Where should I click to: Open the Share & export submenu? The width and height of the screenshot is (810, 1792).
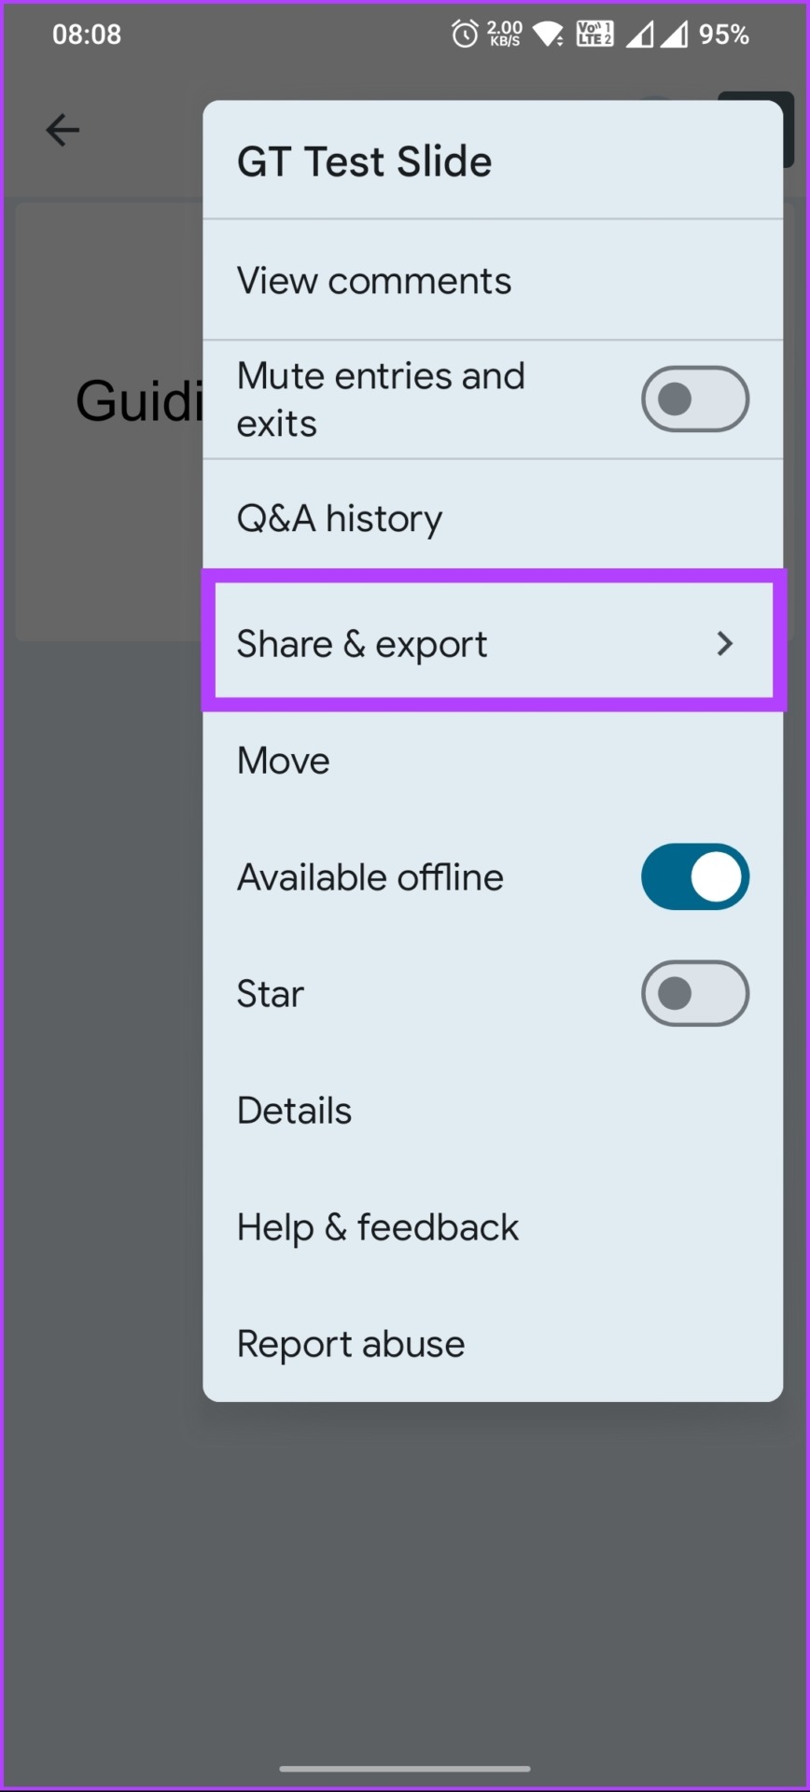coord(494,643)
